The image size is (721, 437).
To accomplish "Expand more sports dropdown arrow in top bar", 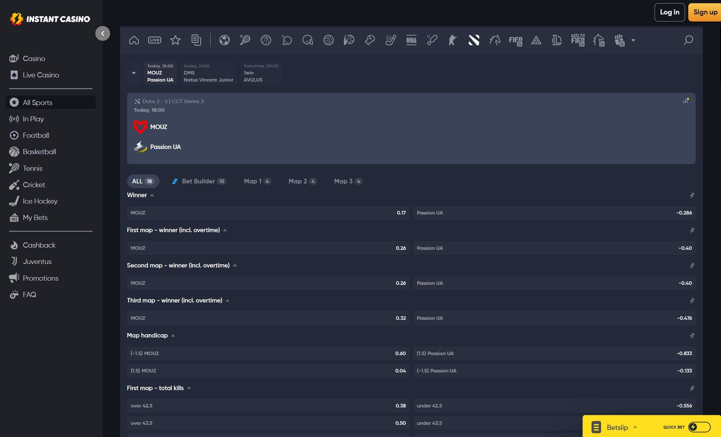I will point(633,40).
